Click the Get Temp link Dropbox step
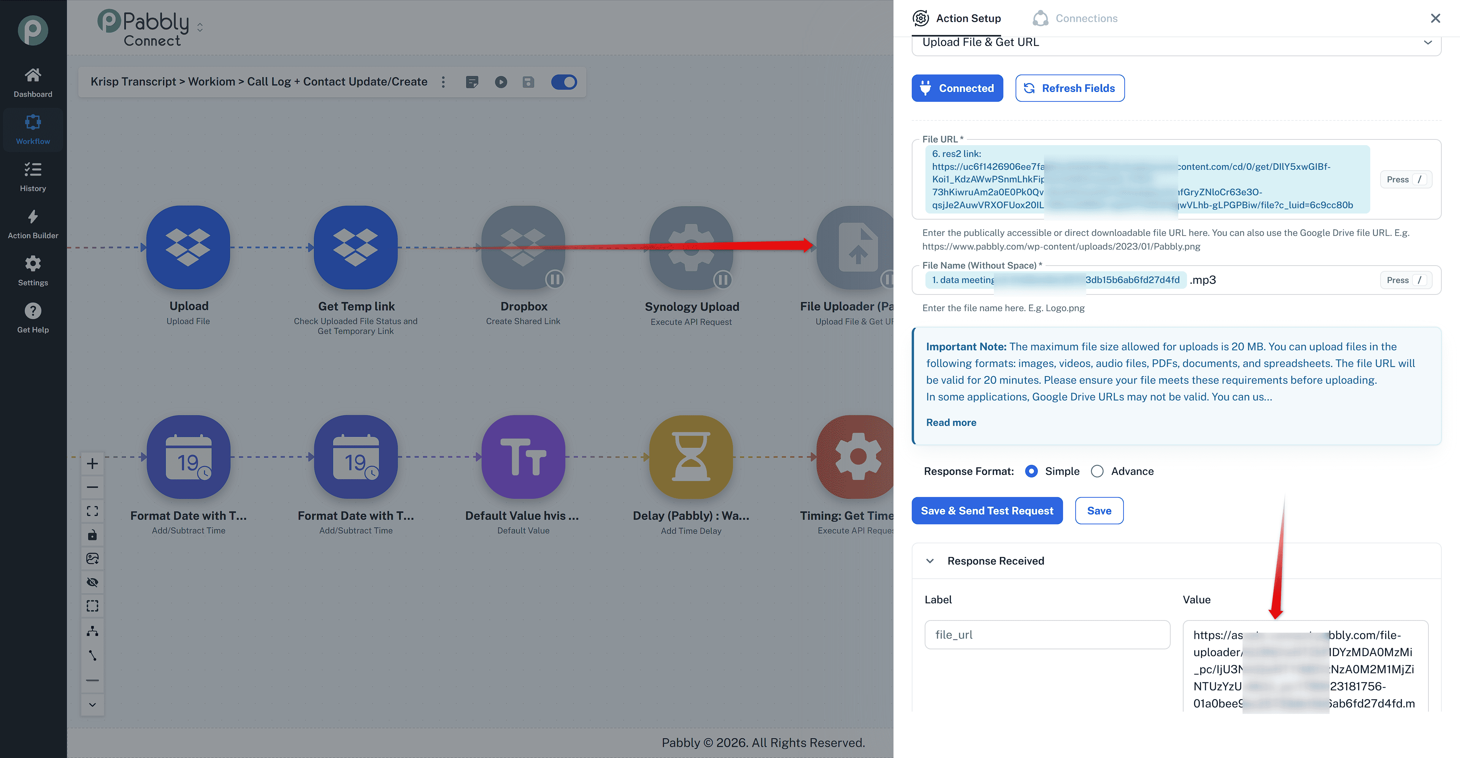 [x=356, y=248]
